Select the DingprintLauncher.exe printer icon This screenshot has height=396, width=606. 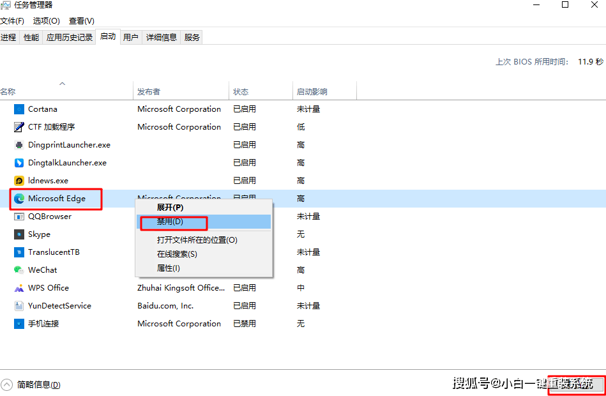19,145
